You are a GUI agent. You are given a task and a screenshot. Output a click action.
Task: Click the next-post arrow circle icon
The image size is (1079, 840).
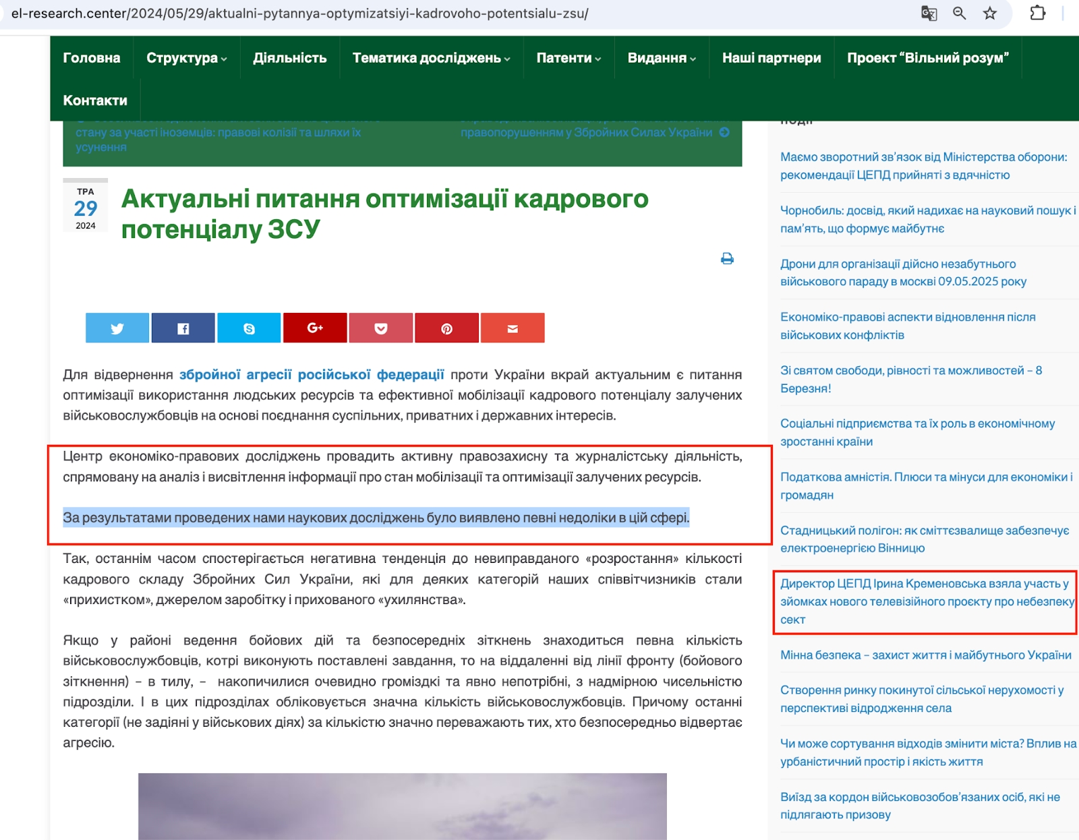click(x=724, y=132)
